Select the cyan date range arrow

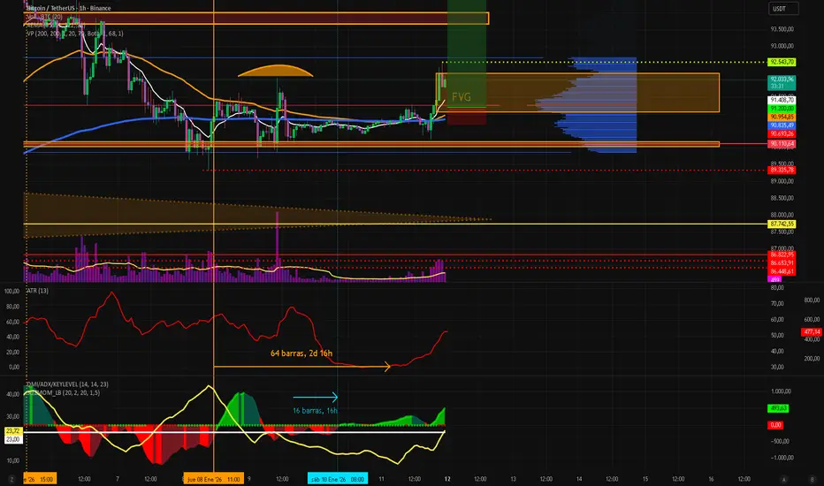(316, 398)
